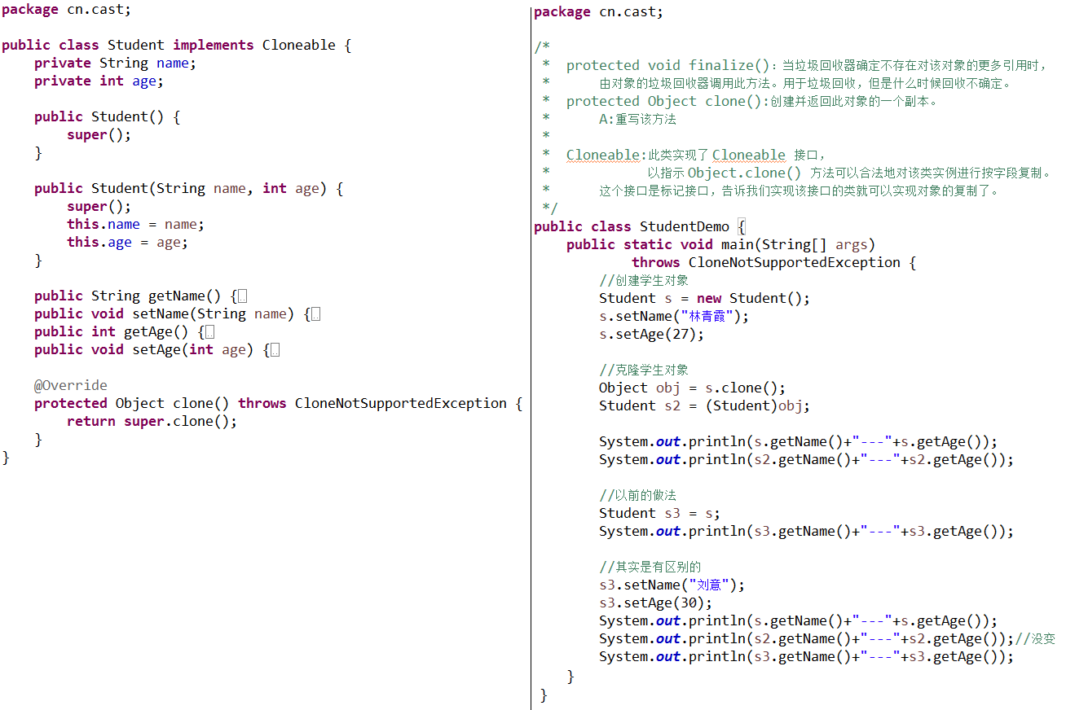Click the 'private String name;' field declaration
Image resolution: width=1066 pixels, height=710 pixels.
115,63
